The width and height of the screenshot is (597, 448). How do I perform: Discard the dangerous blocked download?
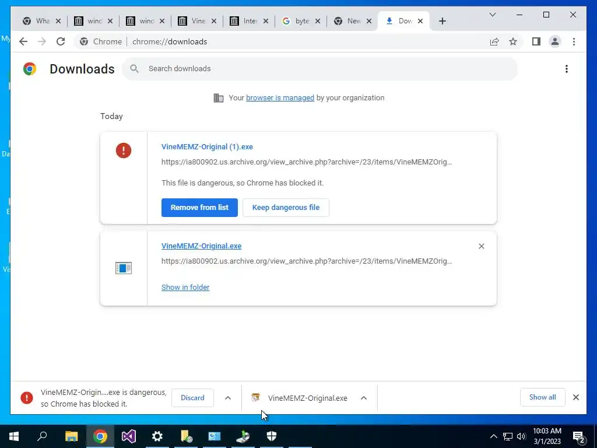point(192,398)
